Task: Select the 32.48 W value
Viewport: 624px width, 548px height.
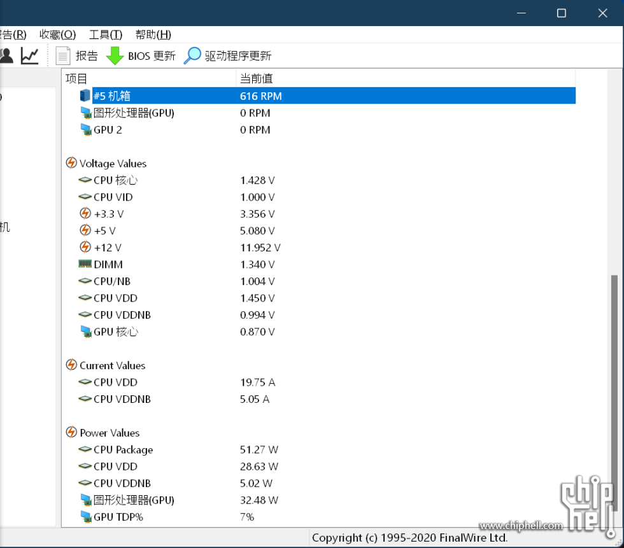Action: 259,500
